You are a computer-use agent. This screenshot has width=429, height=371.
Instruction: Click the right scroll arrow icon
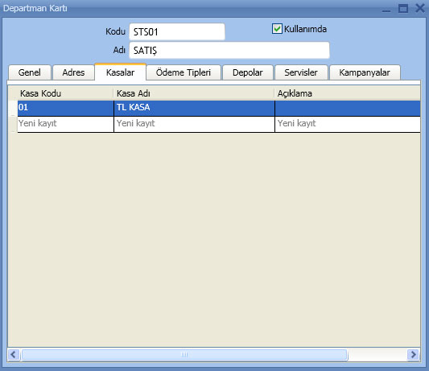(x=413, y=355)
